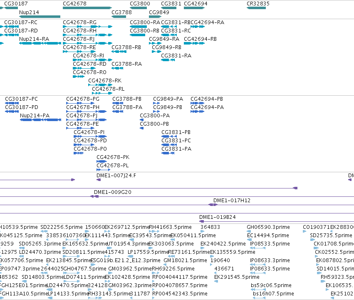
Task: Select the CG3788 gene label
Action: point(121,12)
